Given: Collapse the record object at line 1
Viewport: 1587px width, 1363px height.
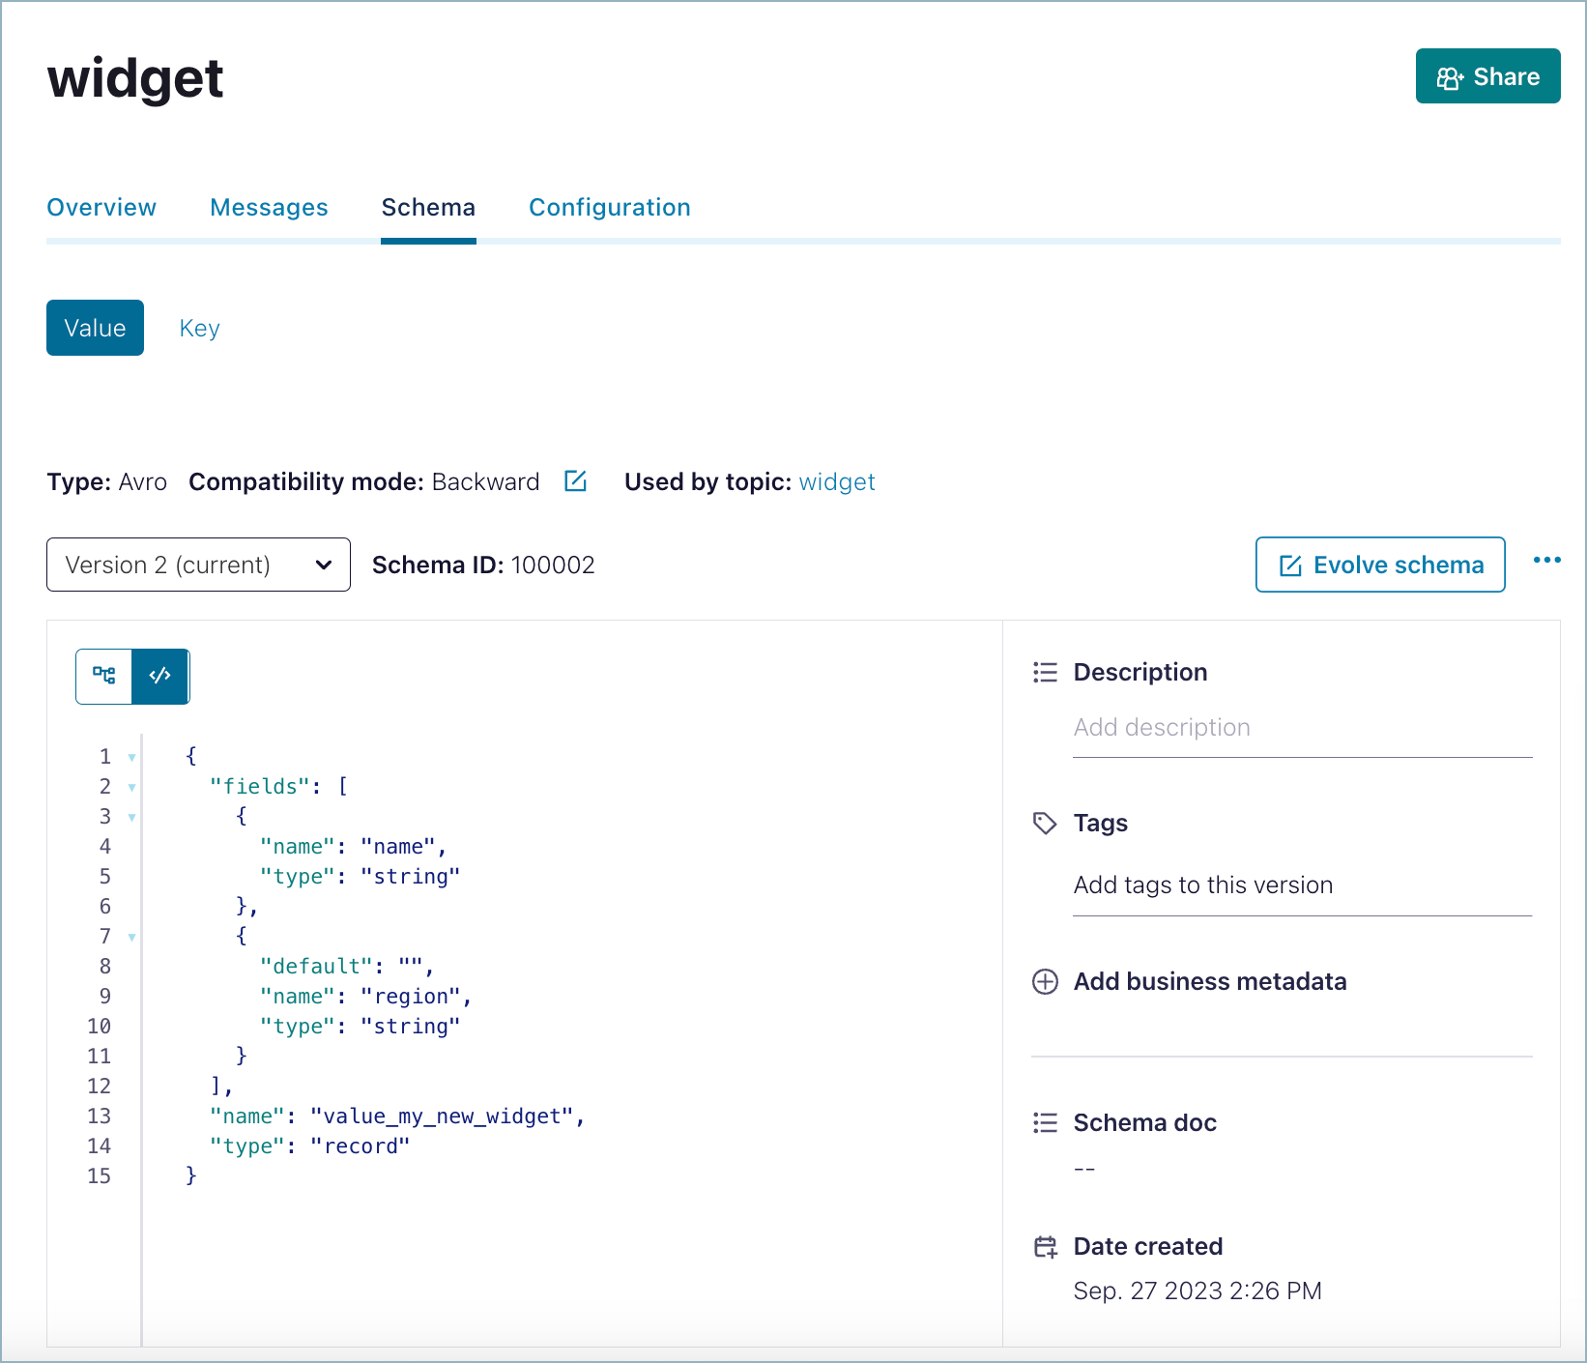Looking at the screenshot, I should pos(131,757).
